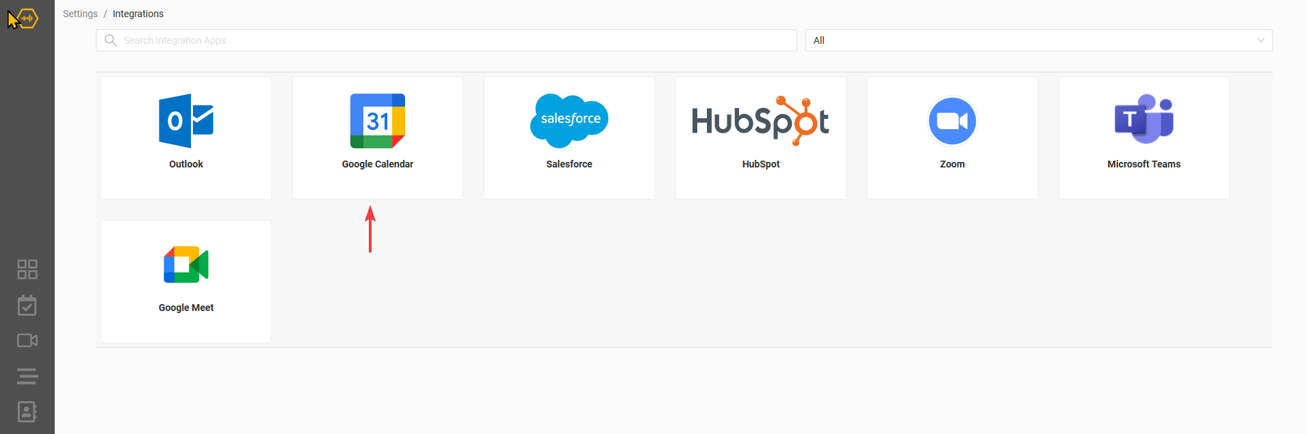Viewport: 1307px width, 434px height.
Task: Open the video camera icon in sidebar
Action: click(x=27, y=340)
